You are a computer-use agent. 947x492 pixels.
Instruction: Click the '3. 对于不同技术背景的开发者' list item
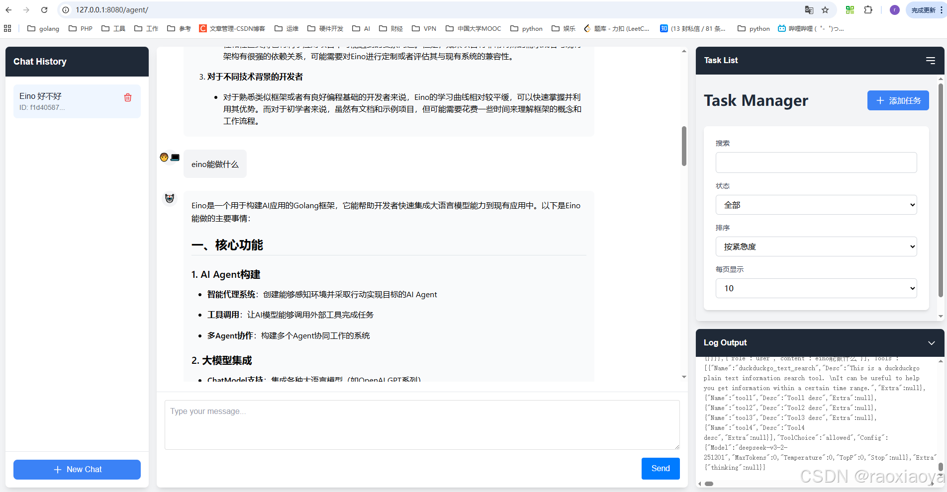click(x=251, y=77)
